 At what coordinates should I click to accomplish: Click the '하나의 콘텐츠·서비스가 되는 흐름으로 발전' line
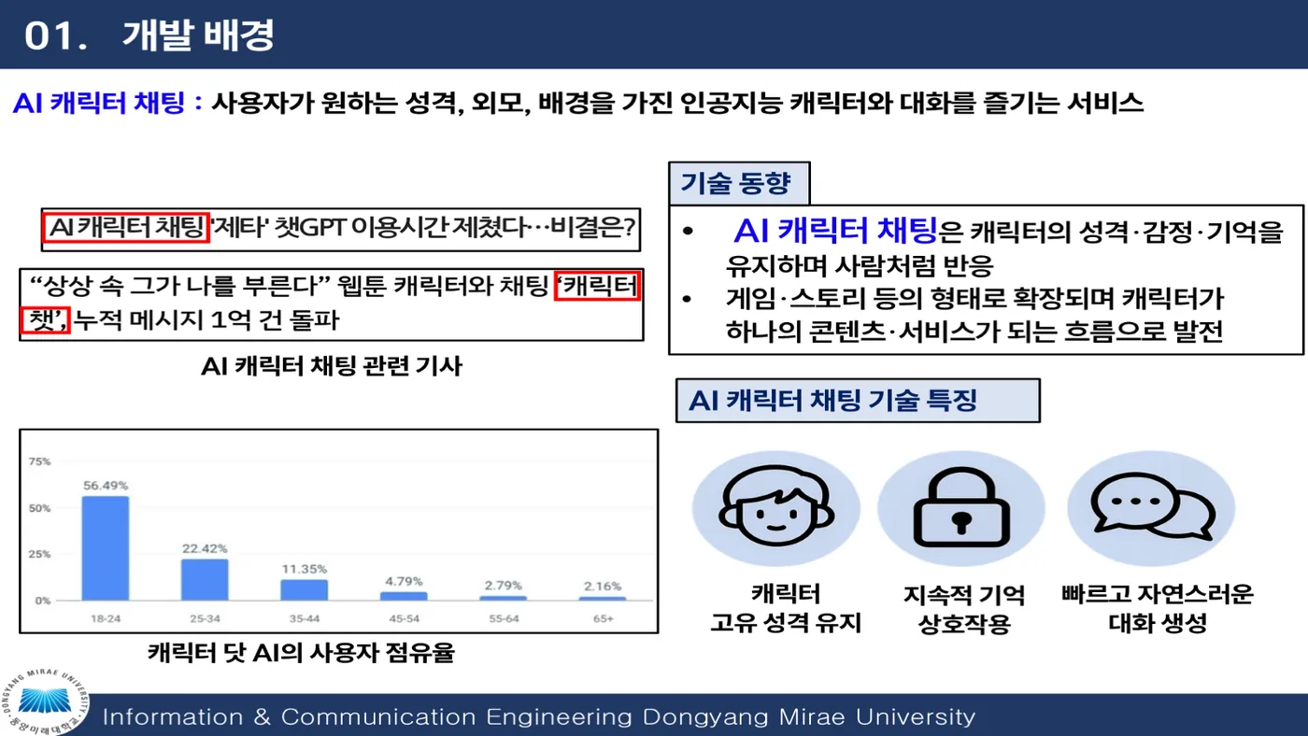(x=974, y=333)
